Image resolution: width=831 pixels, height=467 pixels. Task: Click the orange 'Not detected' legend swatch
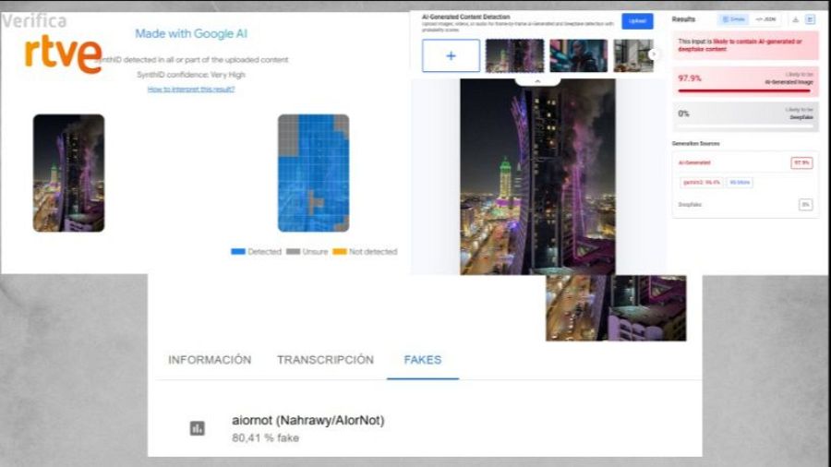pos(339,252)
